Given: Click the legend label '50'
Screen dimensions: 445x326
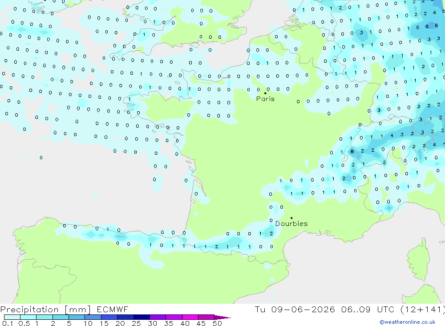Looking at the screenshot, I should [x=217, y=323].
